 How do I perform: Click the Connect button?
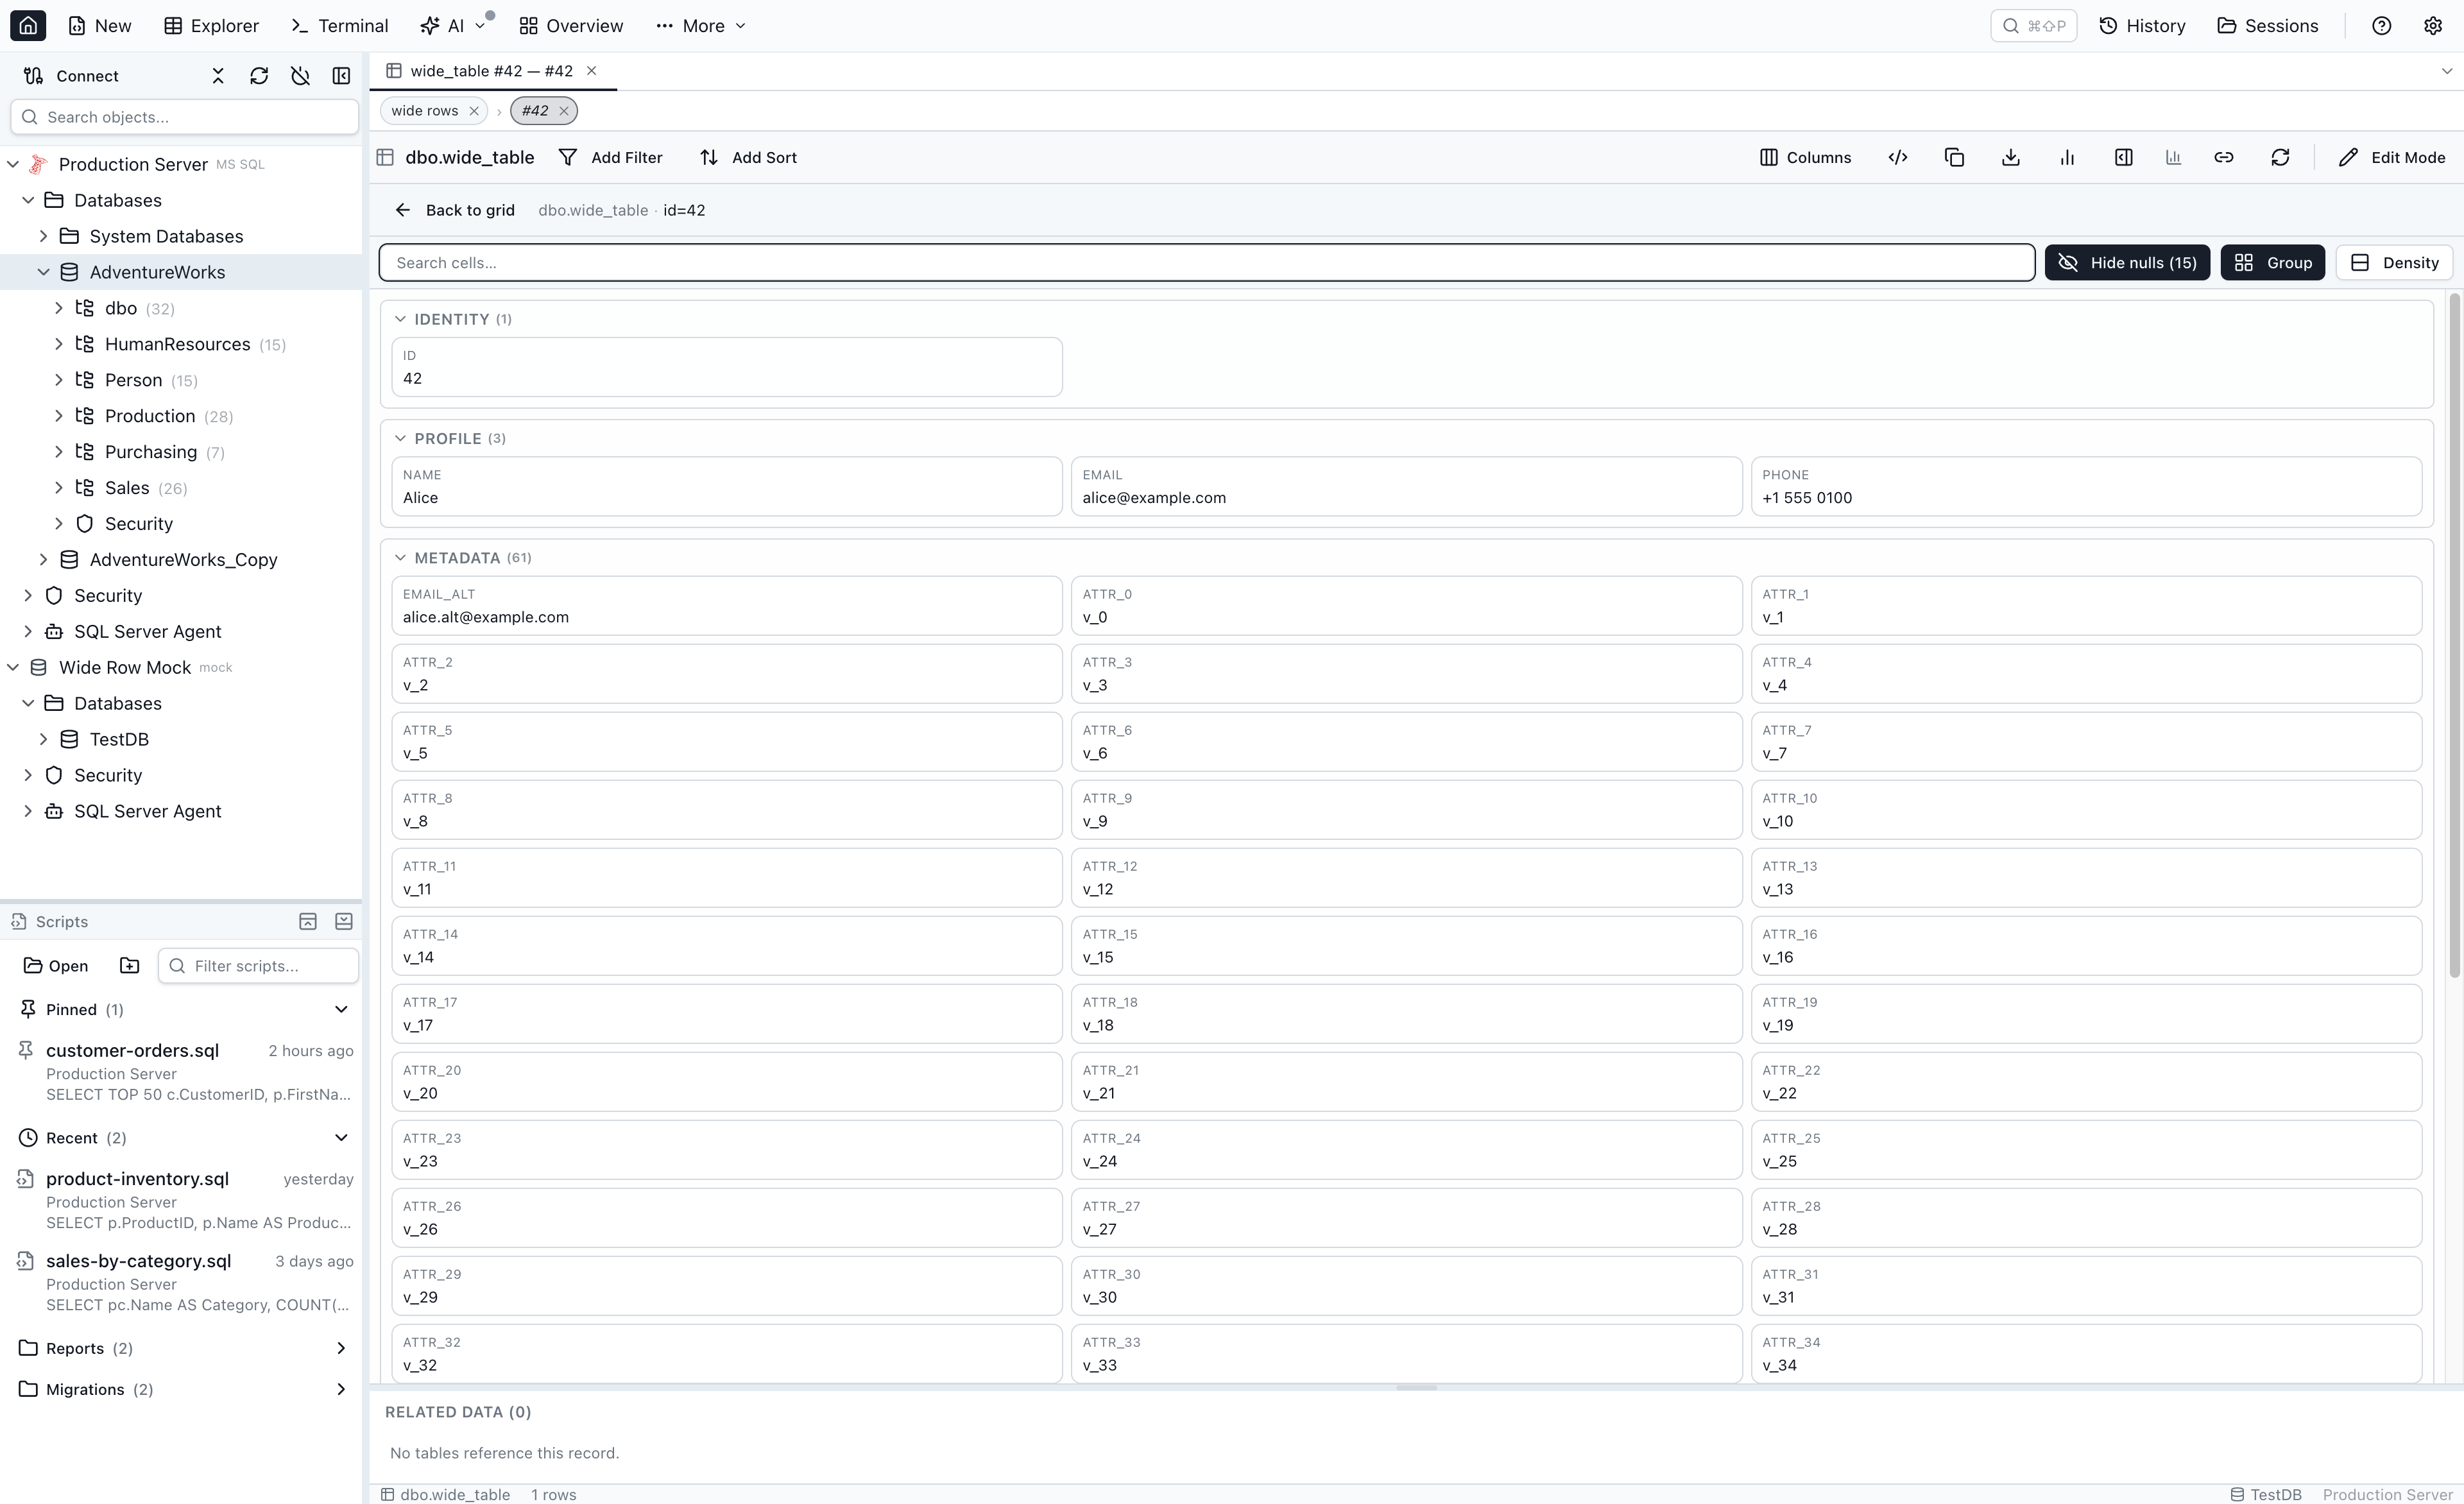click(x=71, y=76)
